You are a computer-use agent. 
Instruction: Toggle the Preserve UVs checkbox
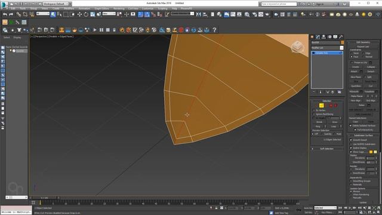click(x=352, y=62)
